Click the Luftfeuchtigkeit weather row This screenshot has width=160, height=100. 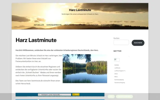pyautogui.click(x=120, y=71)
